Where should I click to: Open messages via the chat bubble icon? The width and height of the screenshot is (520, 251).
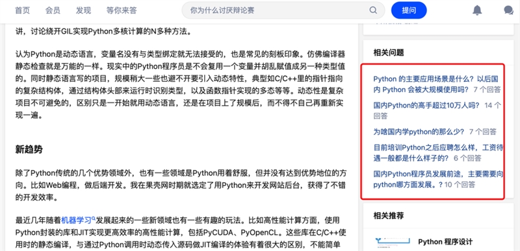(508, 10)
